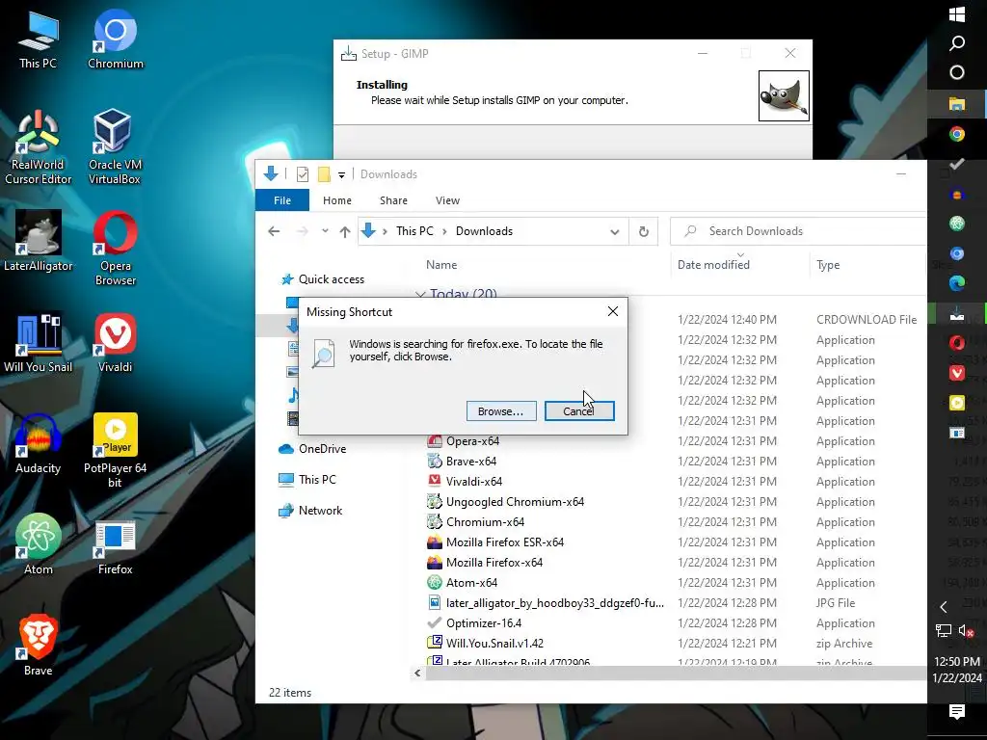This screenshot has height=740, width=987.
Task: Open Chromium desktop shortcut
Action: coord(116,40)
